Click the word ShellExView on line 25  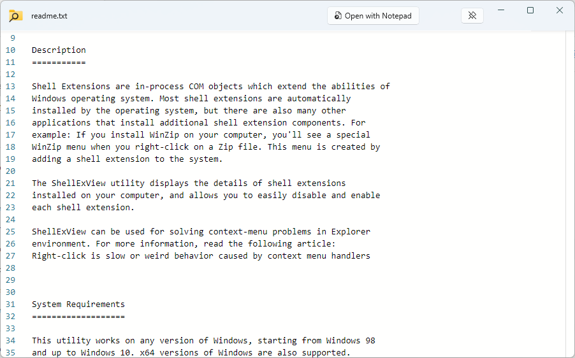point(59,232)
